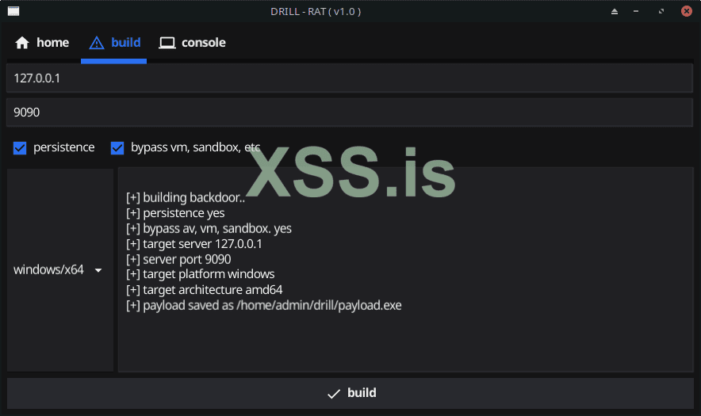
Task: Uncheck the persistence checkbox
Action: coord(20,147)
